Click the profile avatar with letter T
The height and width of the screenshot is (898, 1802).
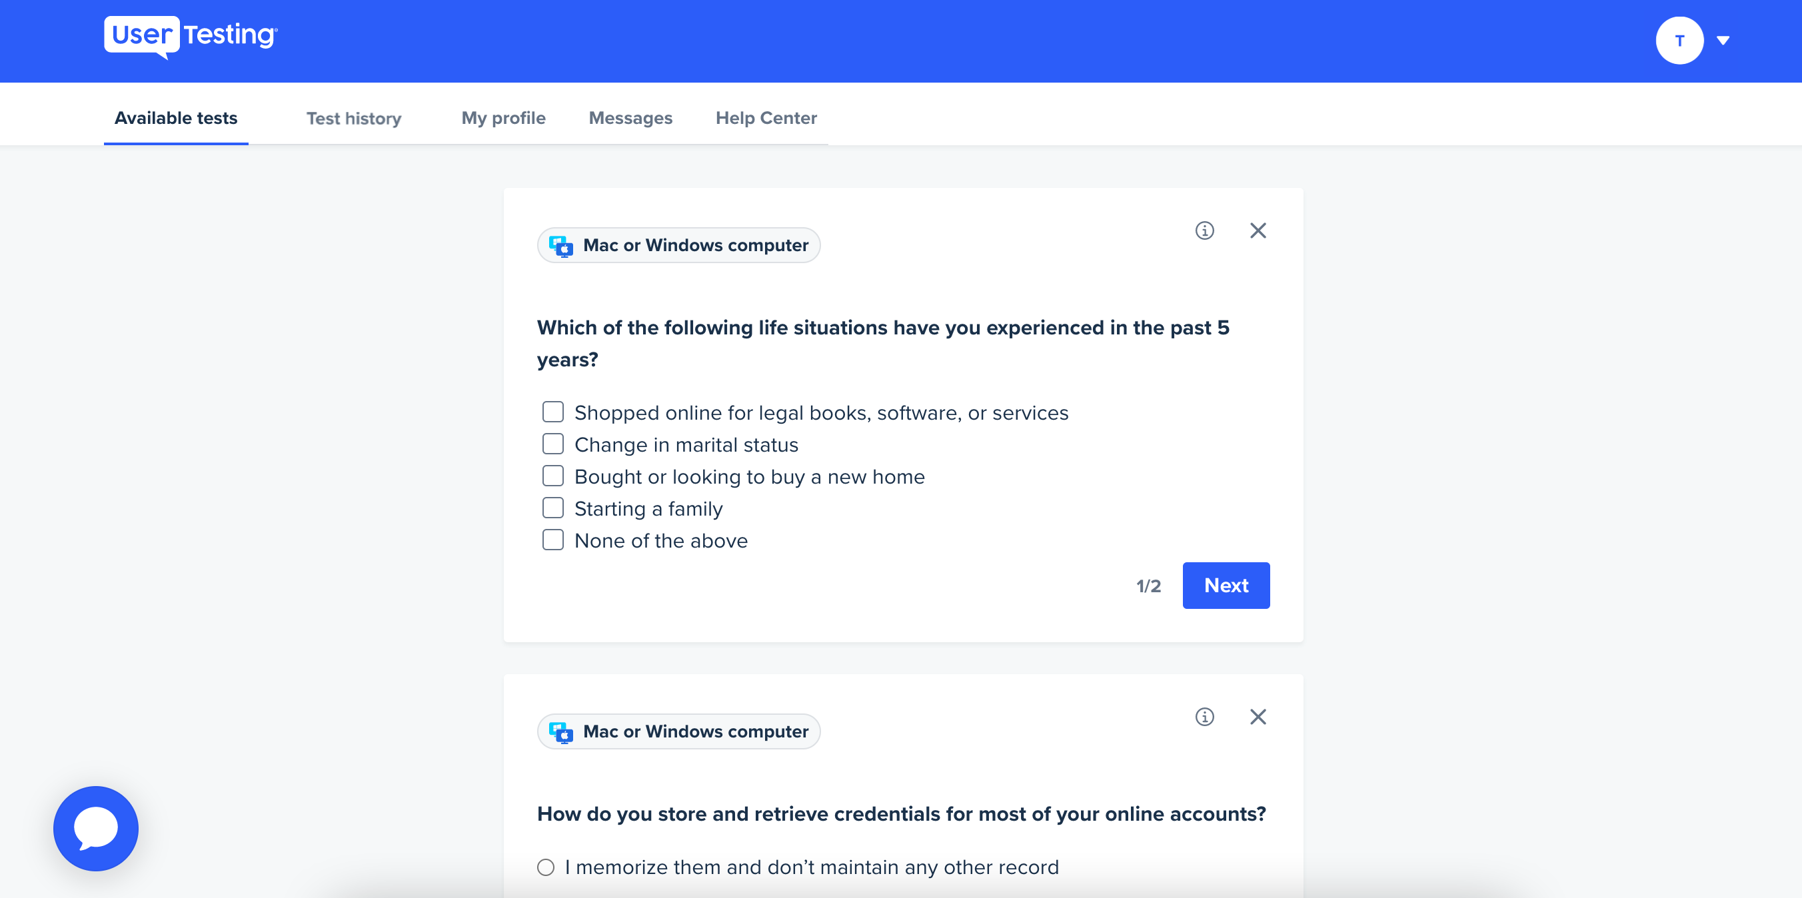(x=1679, y=41)
